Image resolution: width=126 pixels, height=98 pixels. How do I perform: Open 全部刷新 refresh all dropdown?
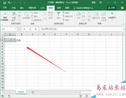pyautogui.click(x=26, y=17)
